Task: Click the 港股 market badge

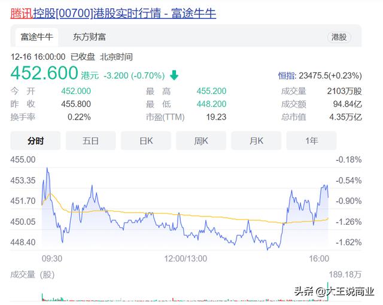Action: (339, 37)
